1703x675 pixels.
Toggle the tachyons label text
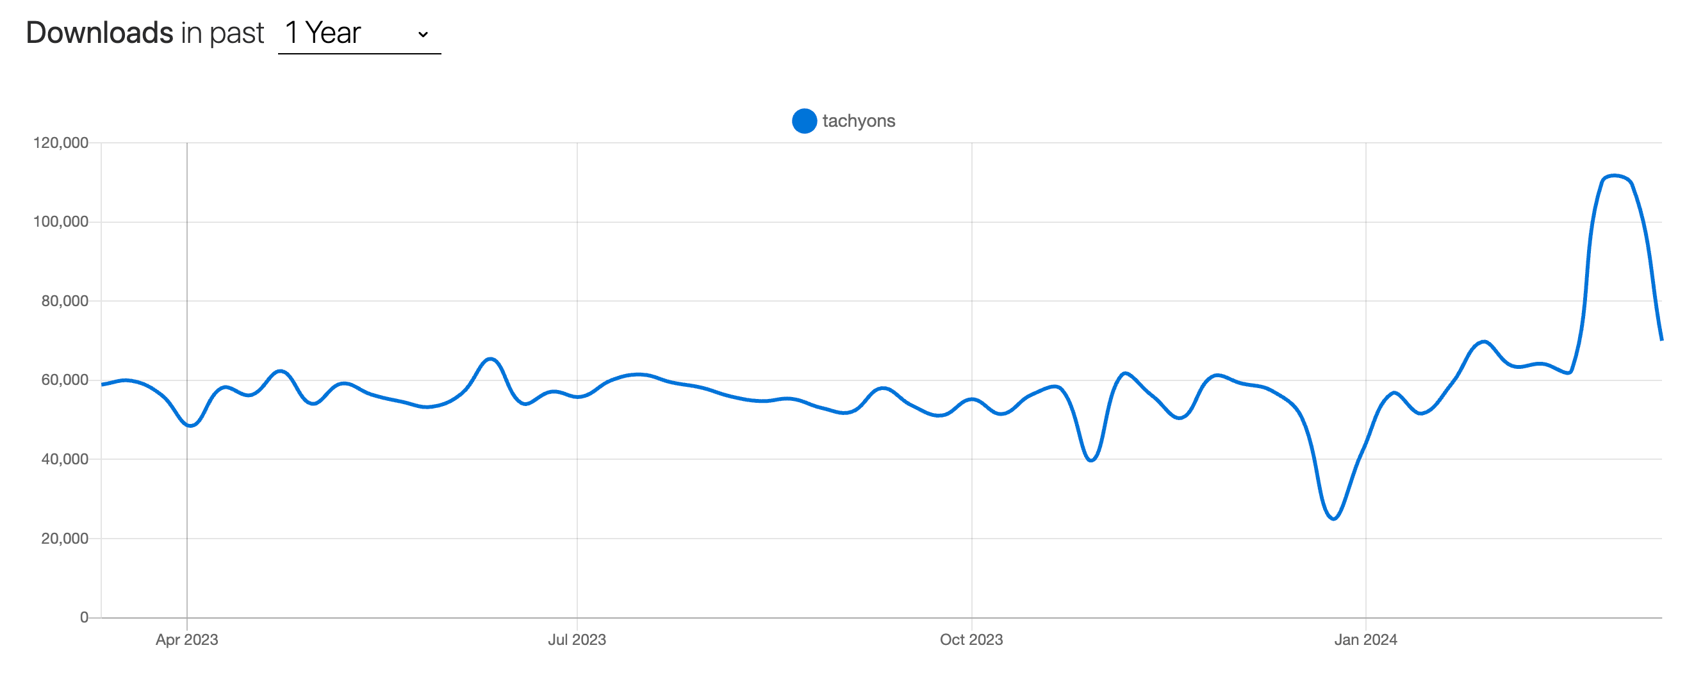click(x=859, y=121)
